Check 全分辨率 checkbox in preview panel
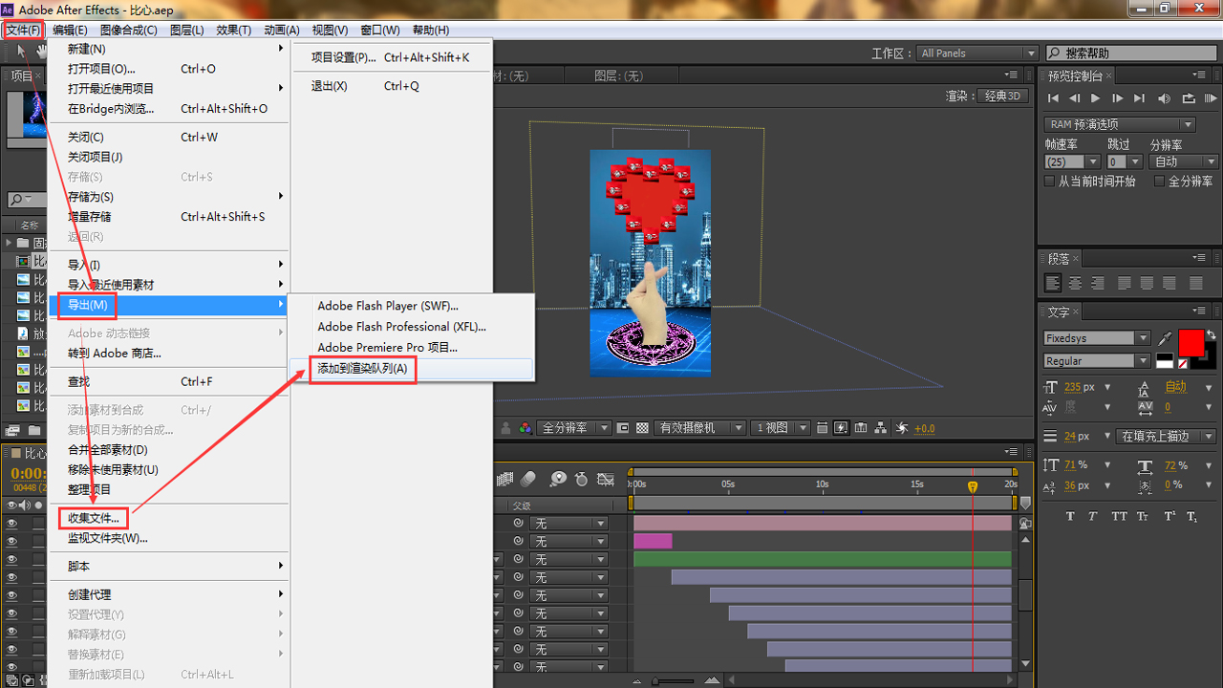Viewport: 1223px width, 688px height. pos(1159,181)
